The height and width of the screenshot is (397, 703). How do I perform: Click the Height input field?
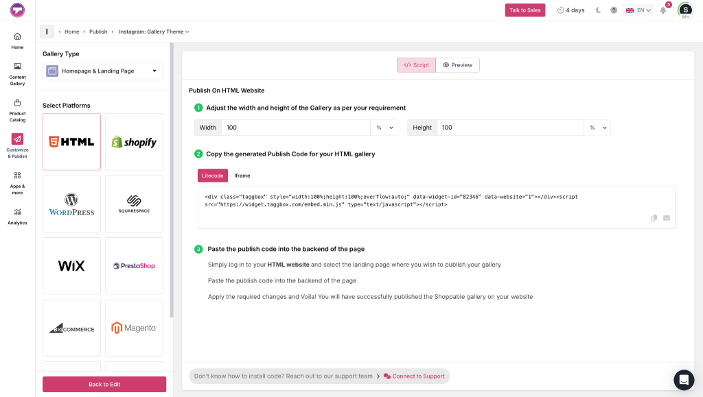tap(510, 128)
